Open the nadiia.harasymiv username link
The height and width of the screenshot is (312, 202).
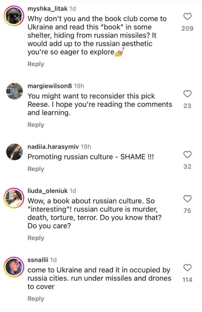(x=53, y=147)
